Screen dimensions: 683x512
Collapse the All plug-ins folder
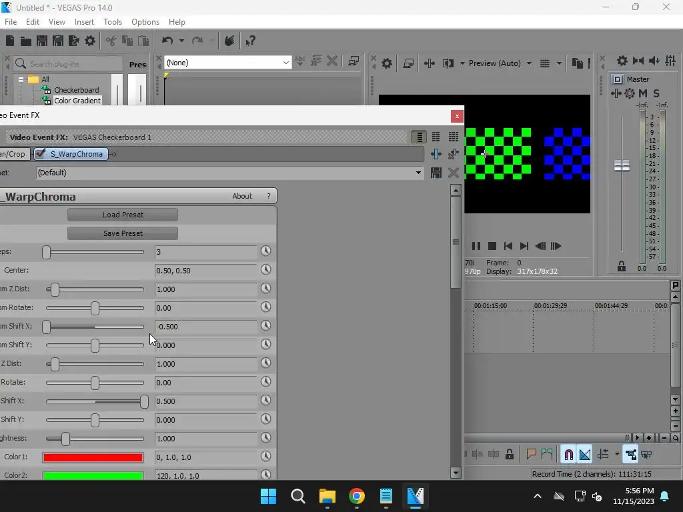click(21, 79)
